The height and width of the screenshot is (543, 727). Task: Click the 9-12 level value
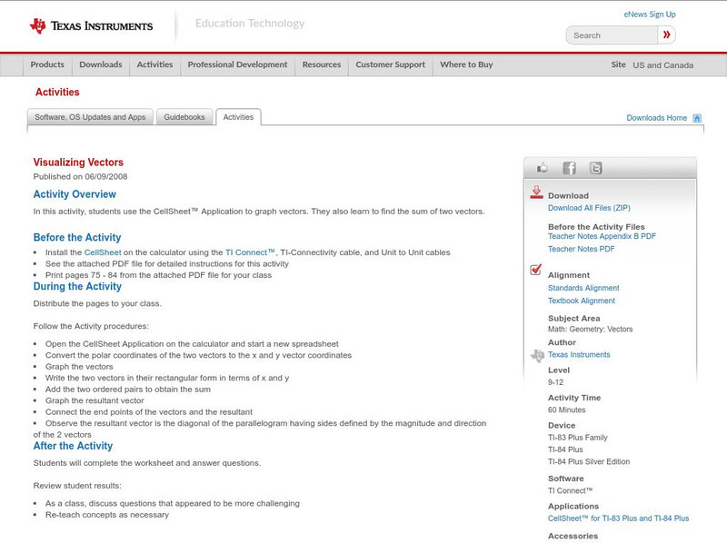pos(555,382)
